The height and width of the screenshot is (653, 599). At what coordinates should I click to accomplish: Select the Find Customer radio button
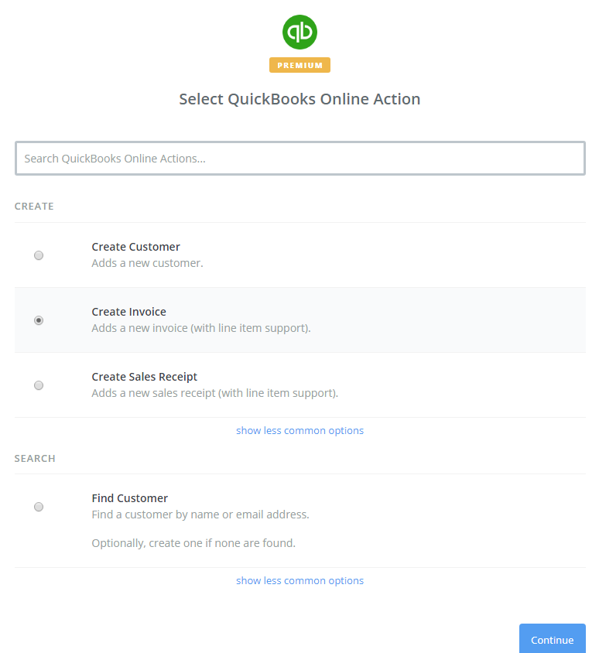(x=39, y=507)
